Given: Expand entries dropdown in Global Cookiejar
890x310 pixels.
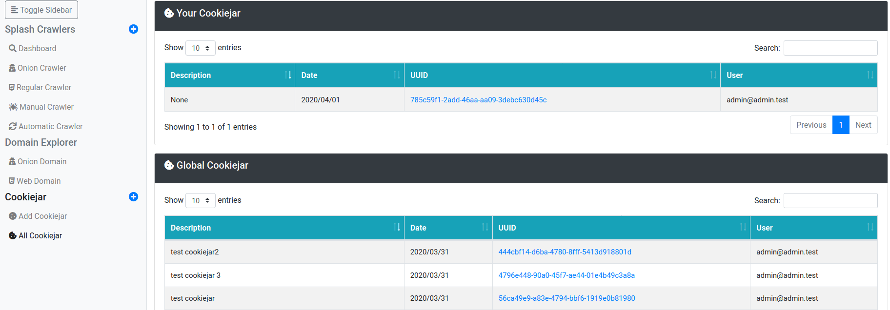Looking at the screenshot, I should pos(200,200).
